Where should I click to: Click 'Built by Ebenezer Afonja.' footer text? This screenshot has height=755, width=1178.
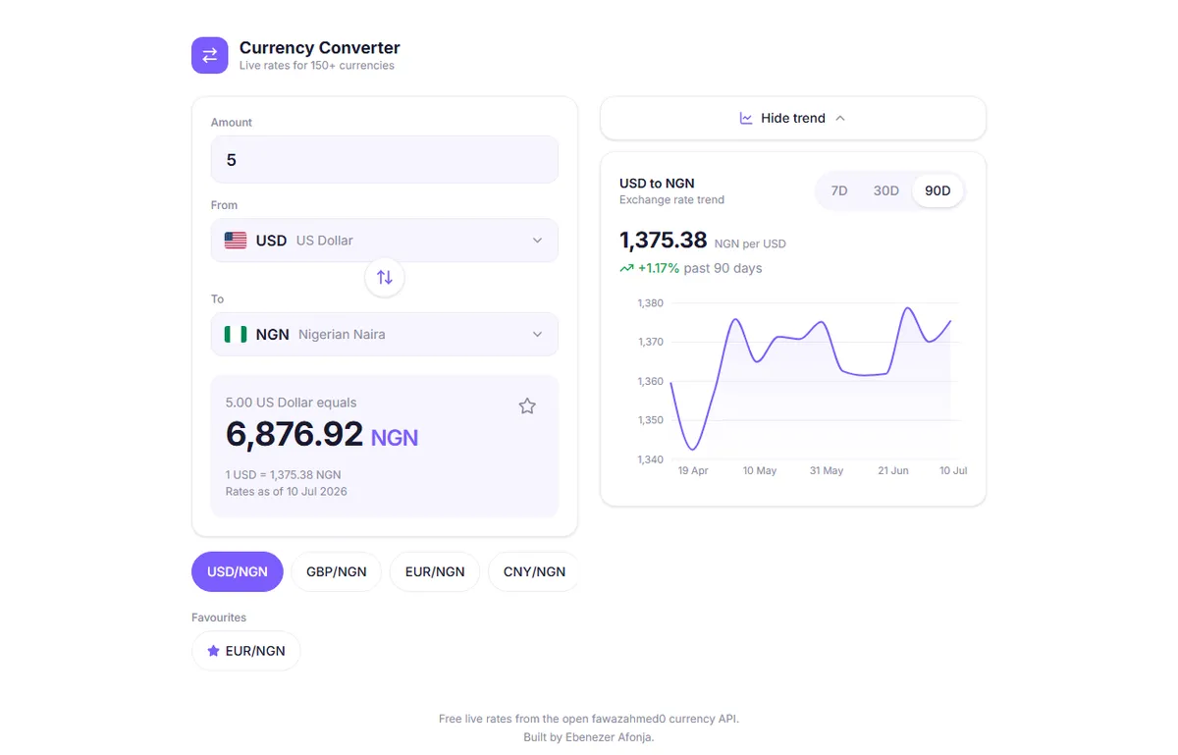point(589,736)
